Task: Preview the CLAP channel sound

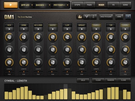Action: click(x=67, y=29)
